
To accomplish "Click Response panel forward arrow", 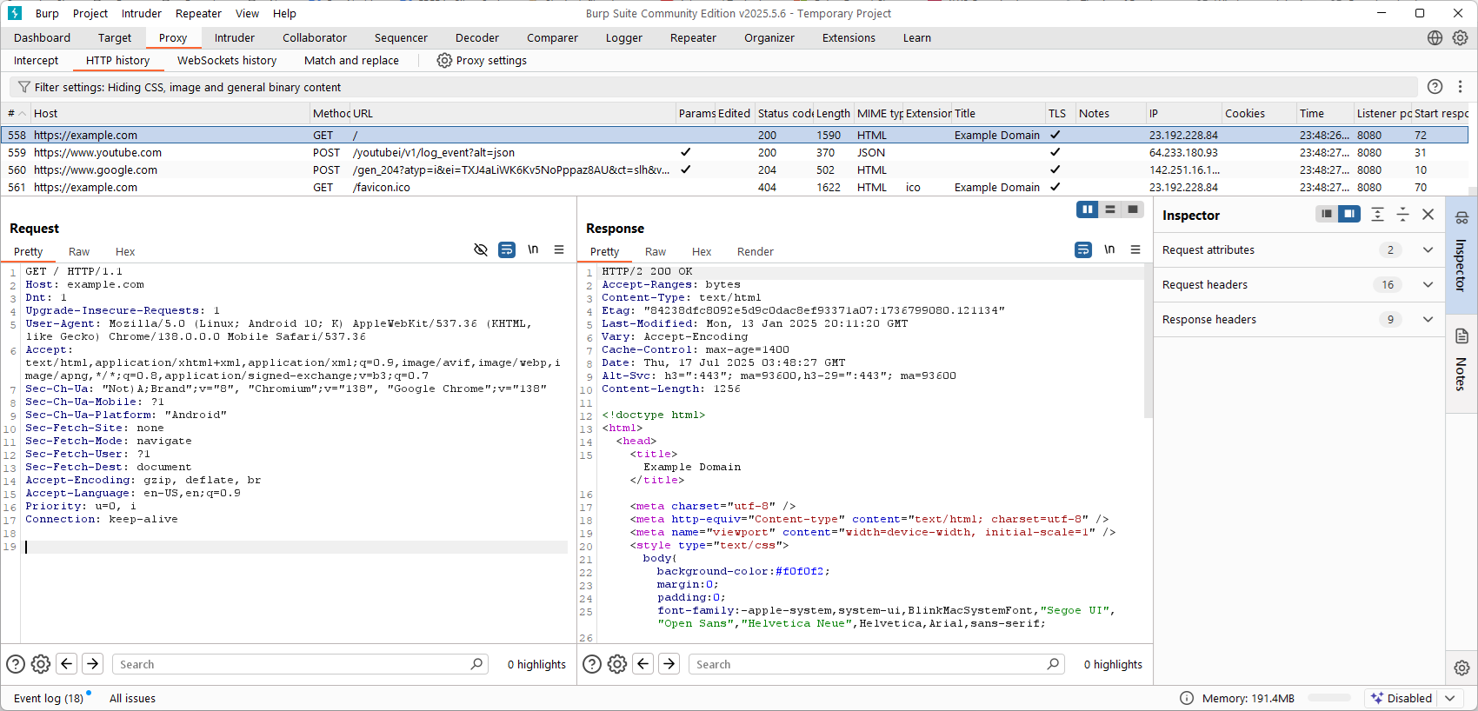I will tap(669, 664).
